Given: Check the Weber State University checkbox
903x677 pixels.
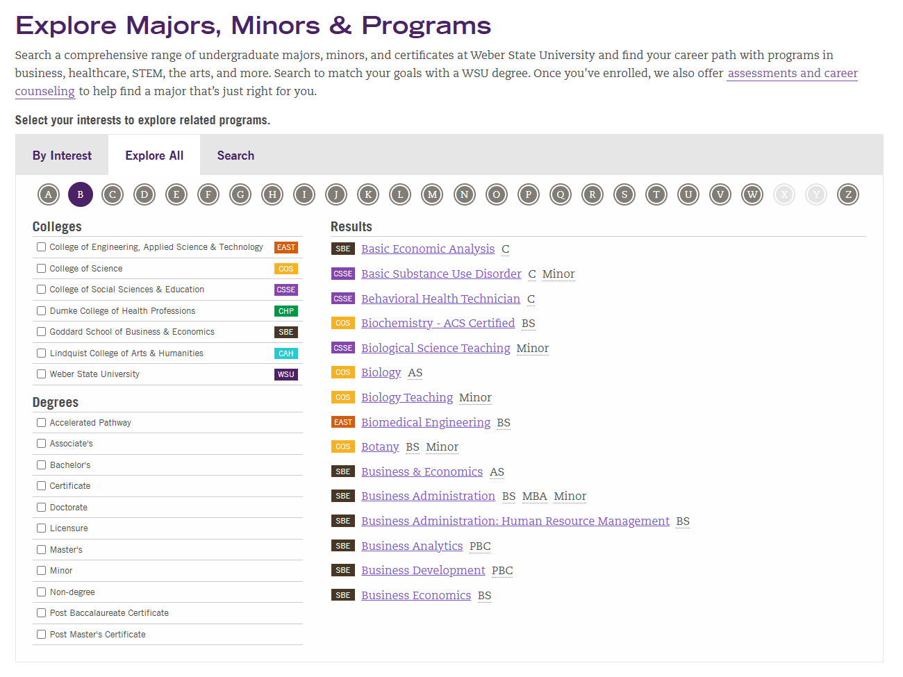Looking at the screenshot, I should [x=42, y=374].
